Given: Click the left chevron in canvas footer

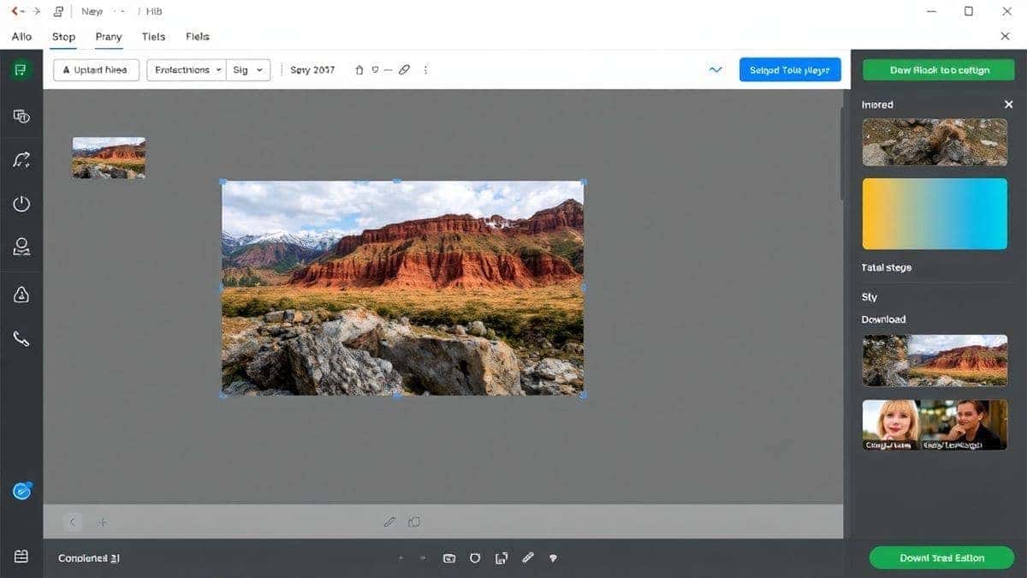Looking at the screenshot, I should coord(73,521).
